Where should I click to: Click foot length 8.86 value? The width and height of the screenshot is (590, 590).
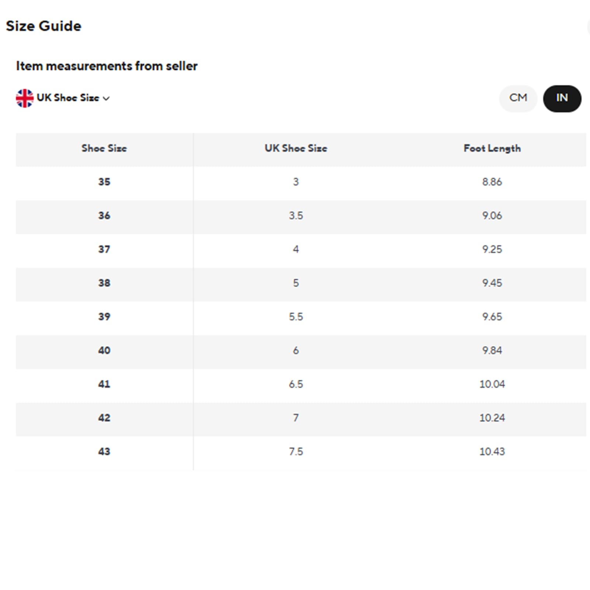point(492,182)
